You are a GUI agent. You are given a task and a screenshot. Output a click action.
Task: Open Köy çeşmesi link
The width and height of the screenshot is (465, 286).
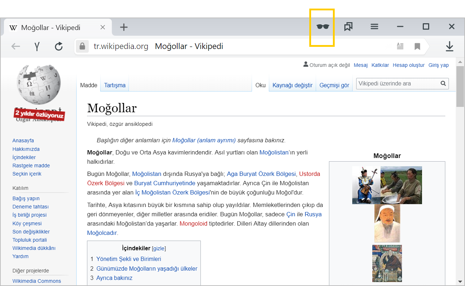(x=27, y=223)
